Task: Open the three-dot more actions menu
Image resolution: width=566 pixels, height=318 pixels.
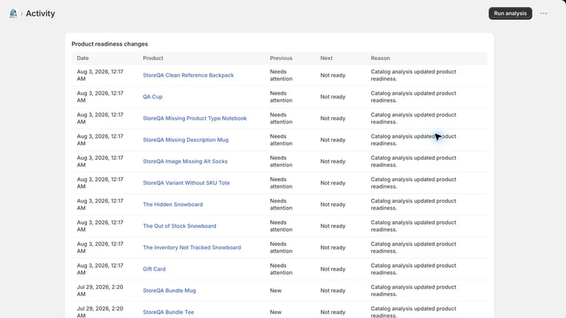Action: click(x=543, y=13)
